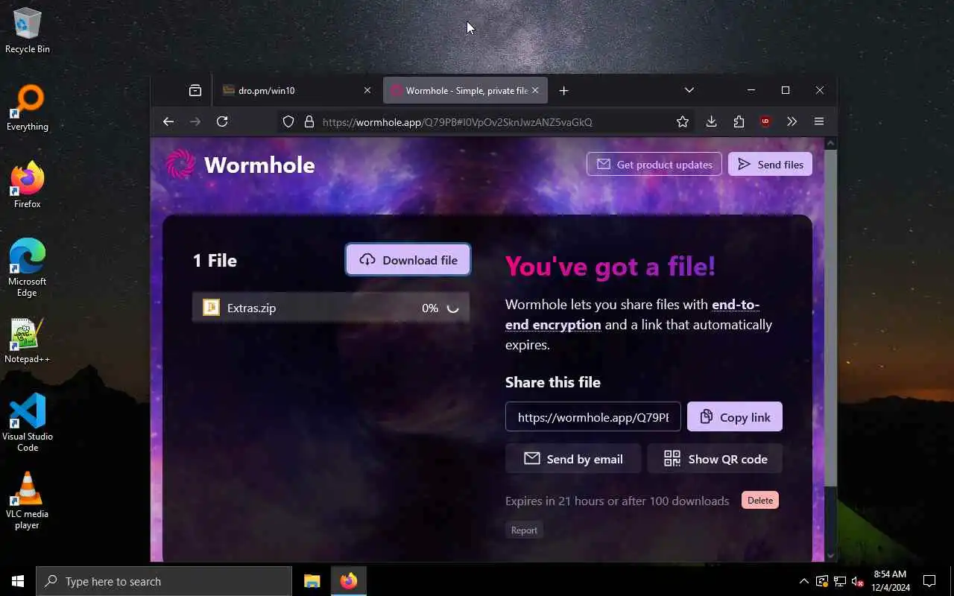The image size is (954, 596).
Task: Click the Report button
Action: pyautogui.click(x=524, y=530)
